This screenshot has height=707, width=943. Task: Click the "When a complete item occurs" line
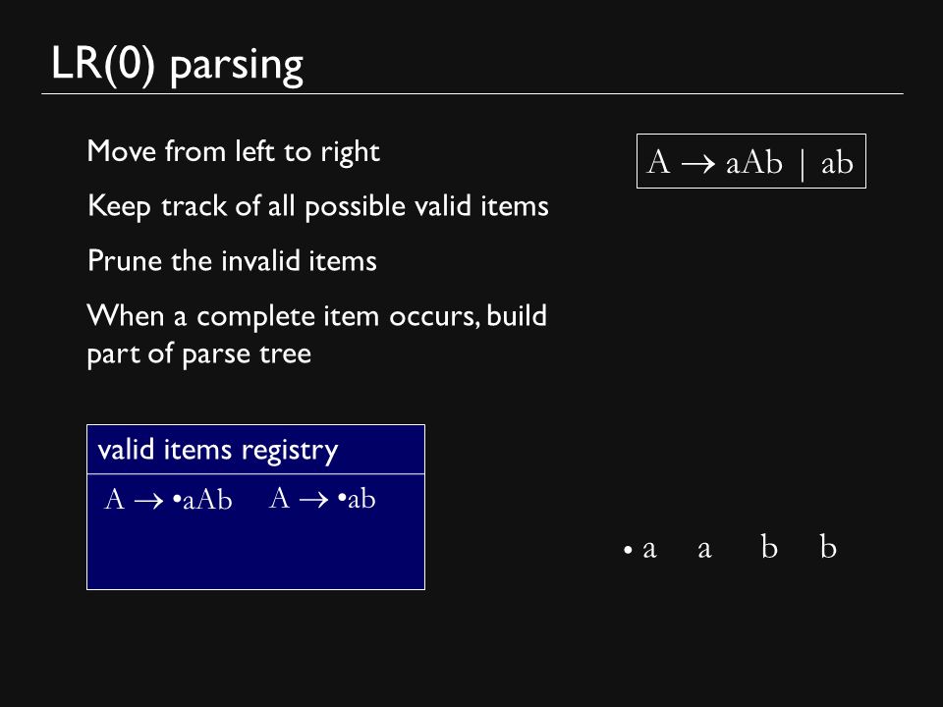coord(317,316)
